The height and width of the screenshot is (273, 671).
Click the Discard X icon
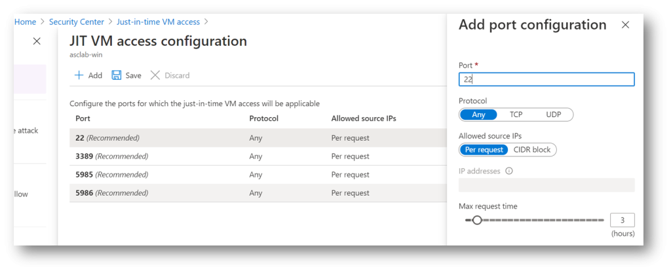tap(155, 75)
